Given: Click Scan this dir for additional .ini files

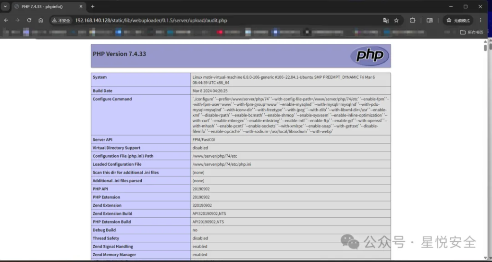Looking at the screenshot, I should (x=125, y=172).
